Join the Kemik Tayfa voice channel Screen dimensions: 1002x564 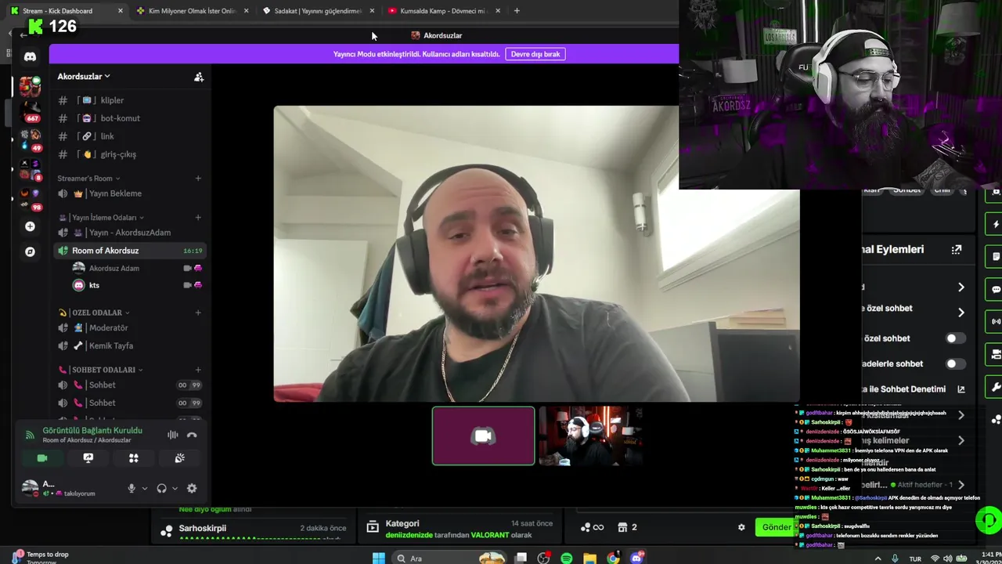point(130,345)
